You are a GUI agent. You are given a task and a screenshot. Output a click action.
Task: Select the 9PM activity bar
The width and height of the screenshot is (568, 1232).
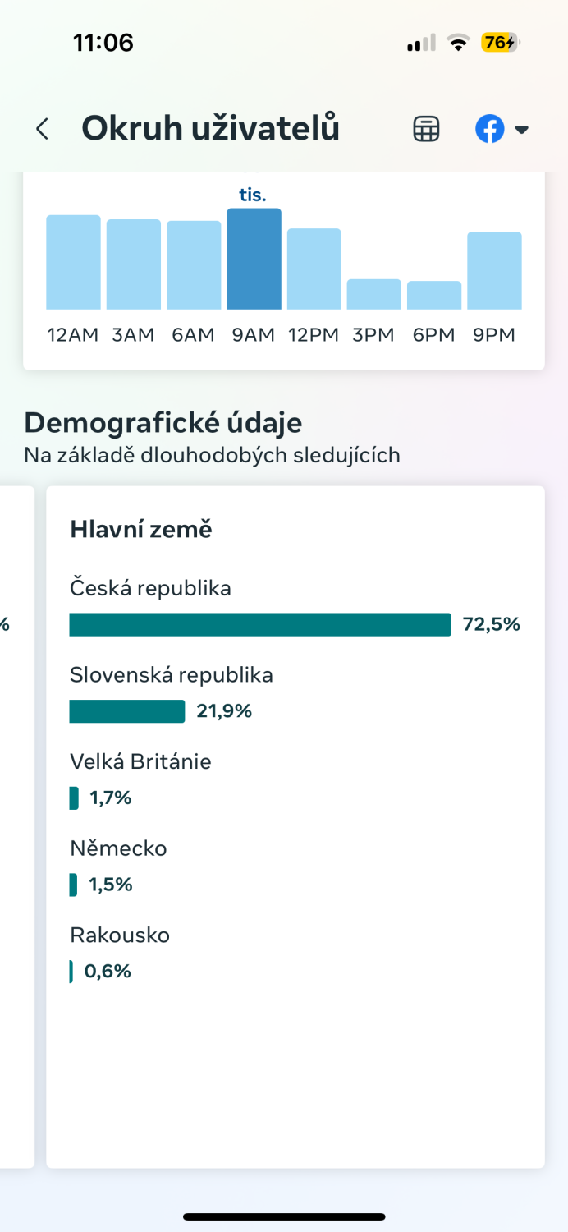(494, 270)
